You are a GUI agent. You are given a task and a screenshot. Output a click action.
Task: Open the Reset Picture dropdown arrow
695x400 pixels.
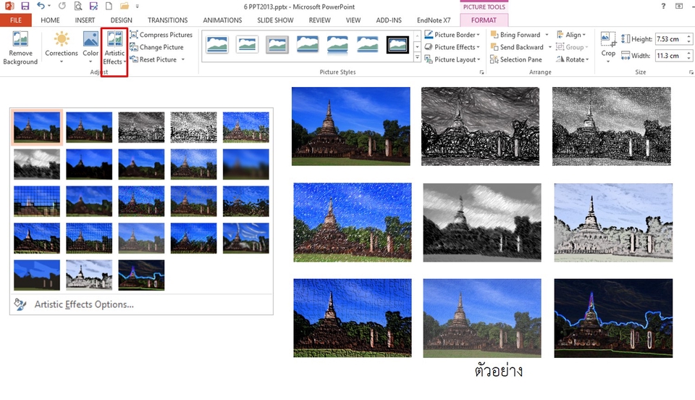coord(182,59)
